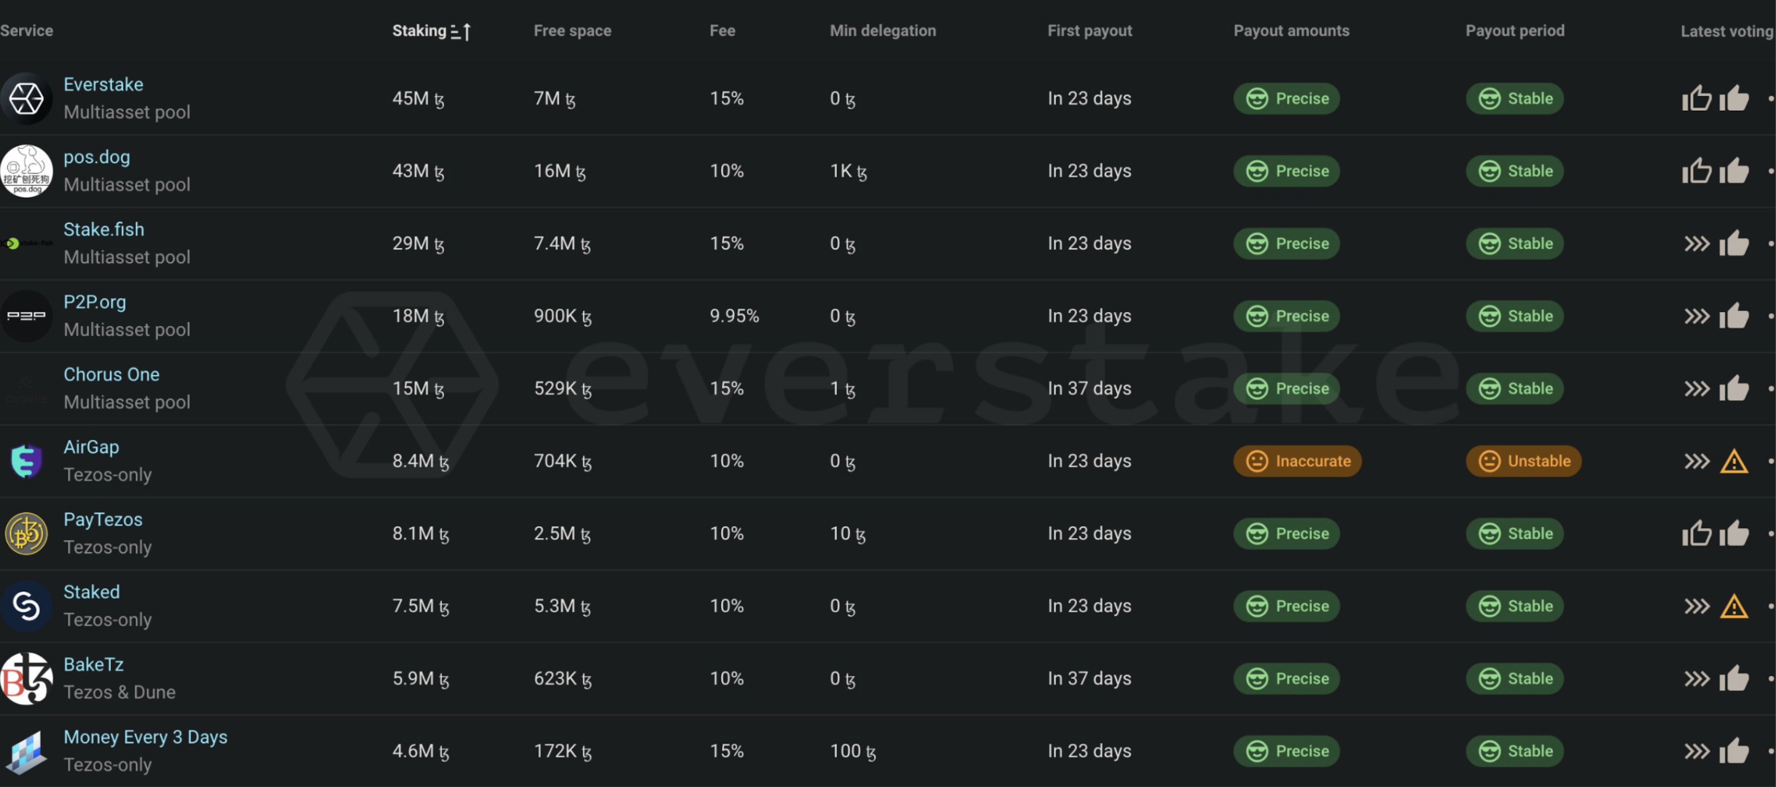Click the Payout period column header
The image size is (1776, 787).
pyautogui.click(x=1514, y=30)
